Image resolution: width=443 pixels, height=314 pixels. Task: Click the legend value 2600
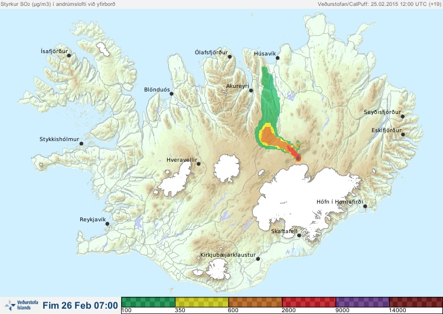tap(288, 310)
